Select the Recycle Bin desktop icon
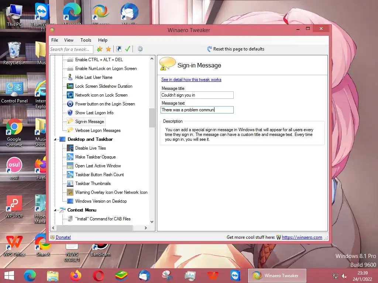 pyautogui.click(x=14, y=53)
